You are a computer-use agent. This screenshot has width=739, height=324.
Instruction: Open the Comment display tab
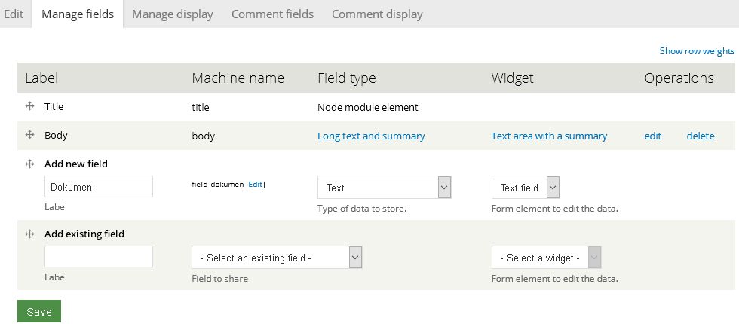377,14
